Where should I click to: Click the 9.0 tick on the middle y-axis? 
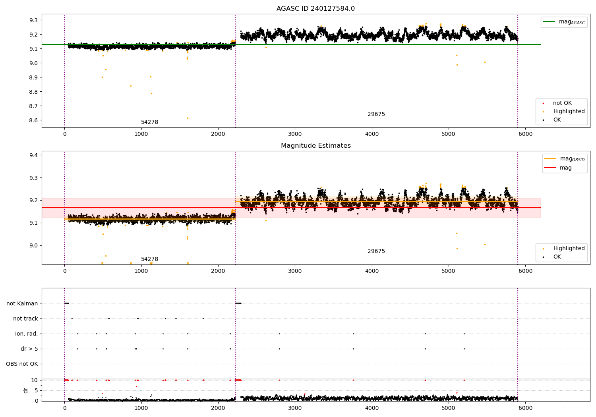click(33, 245)
